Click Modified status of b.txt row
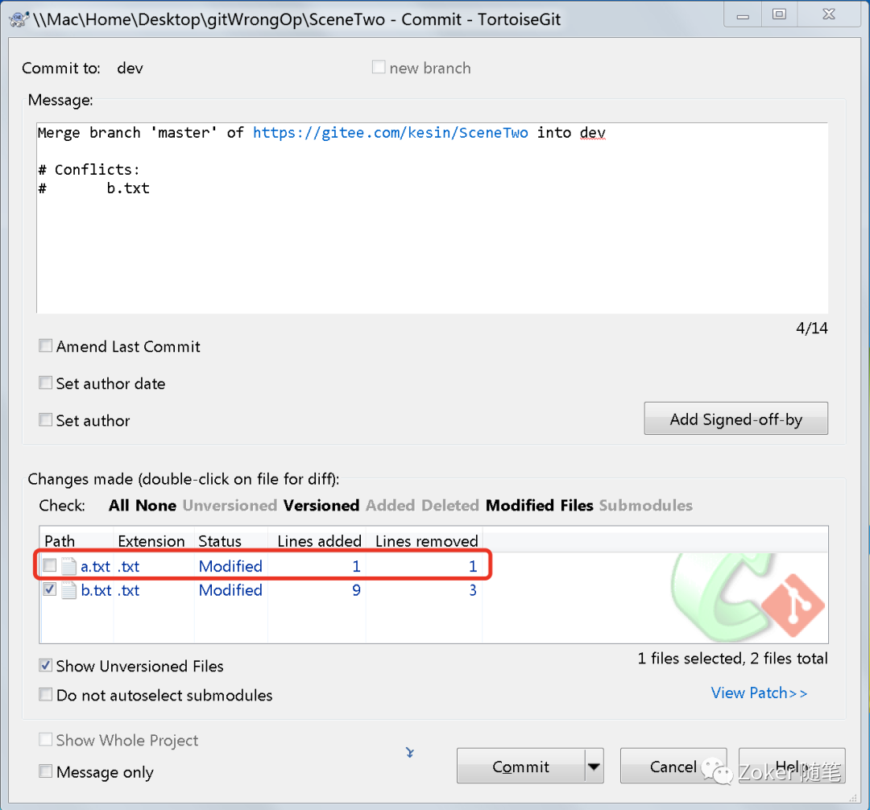The width and height of the screenshot is (870, 810). point(230,590)
